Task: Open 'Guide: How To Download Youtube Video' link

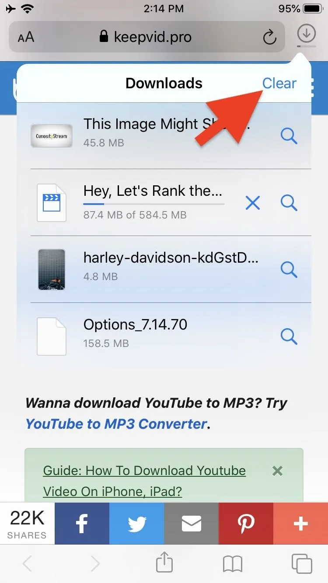Action: [144, 481]
